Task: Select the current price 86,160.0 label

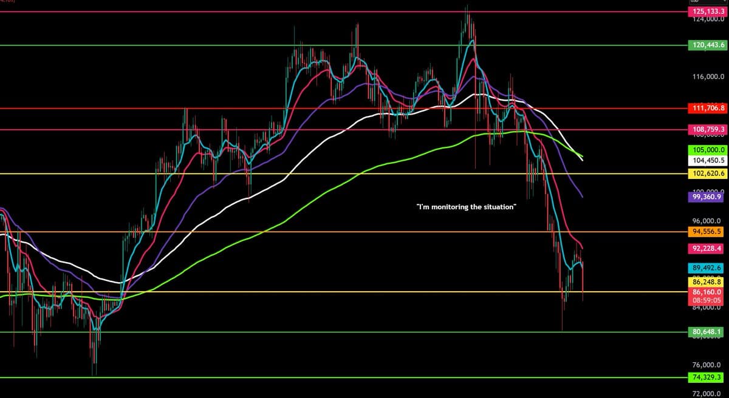Action: click(x=707, y=292)
